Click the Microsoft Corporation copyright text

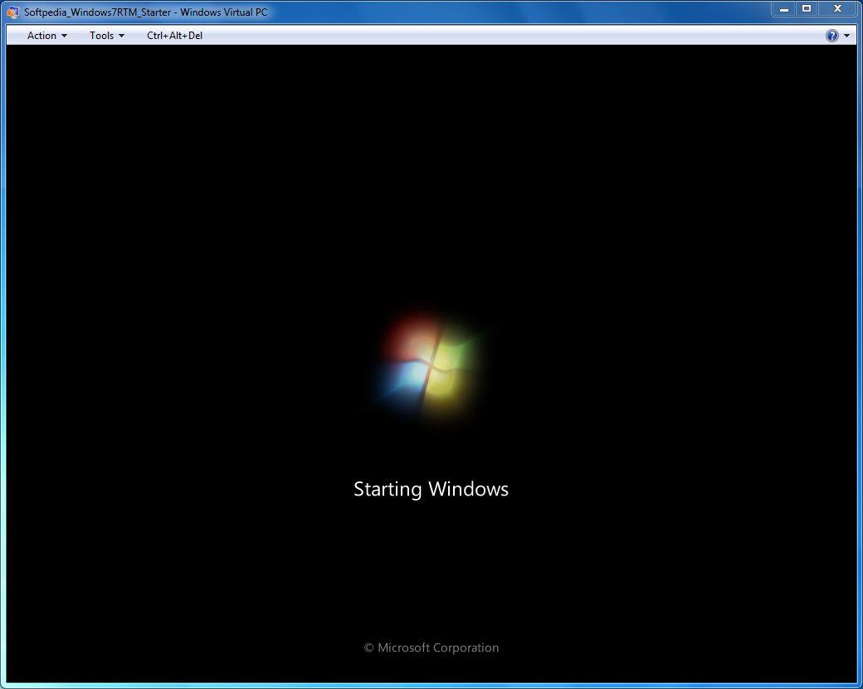[x=431, y=647]
